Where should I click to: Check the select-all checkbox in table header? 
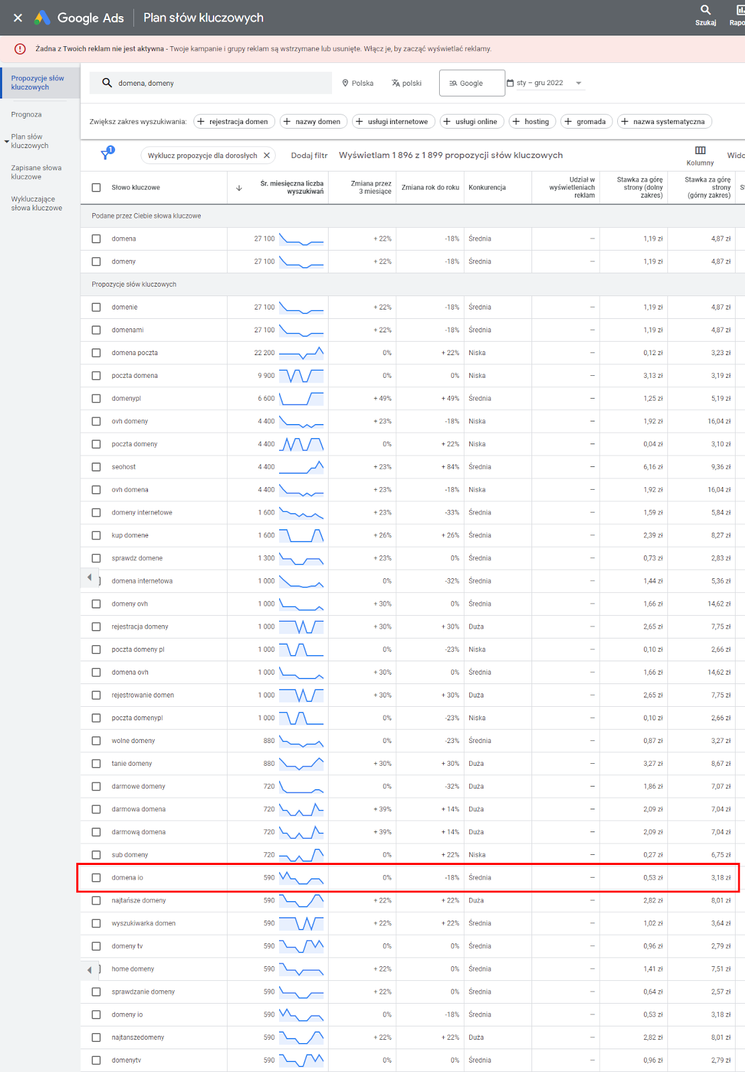[x=96, y=188]
